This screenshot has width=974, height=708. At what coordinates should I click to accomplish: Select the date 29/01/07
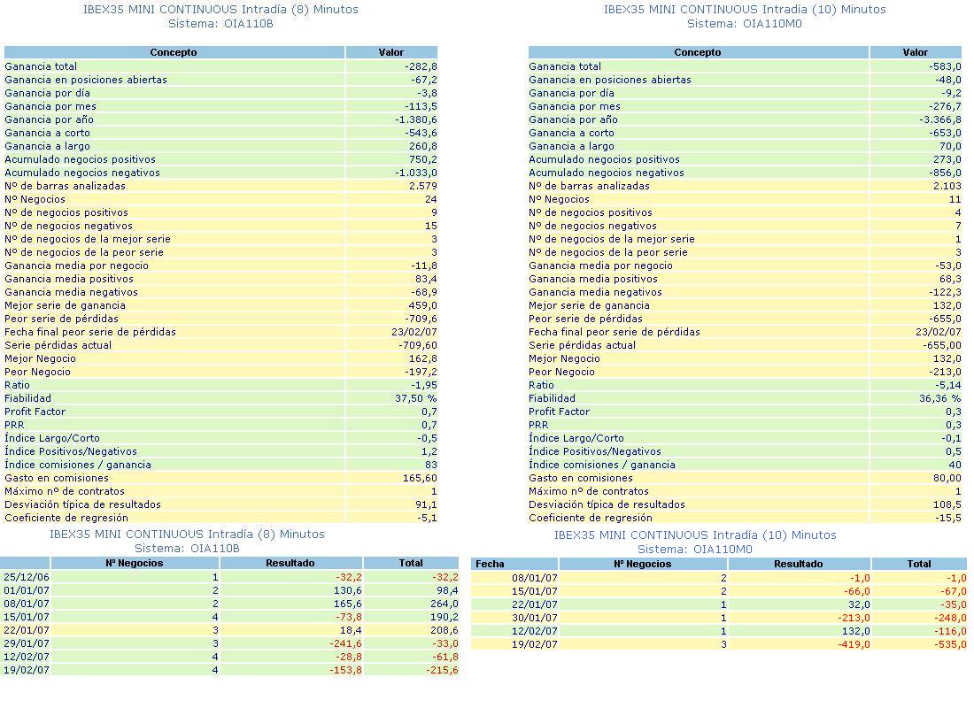click(26, 644)
